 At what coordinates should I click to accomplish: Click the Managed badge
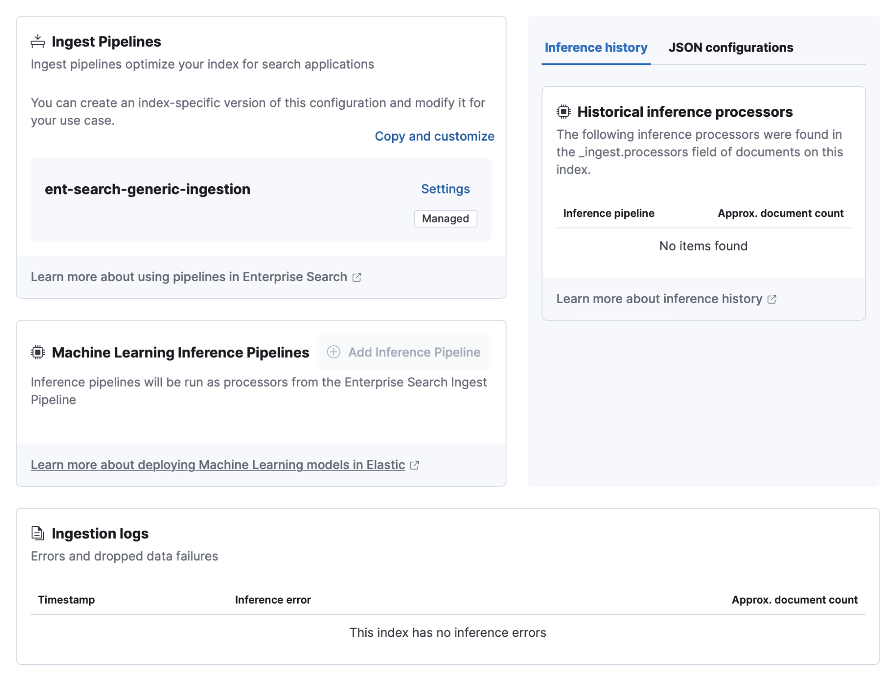coord(445,219)
